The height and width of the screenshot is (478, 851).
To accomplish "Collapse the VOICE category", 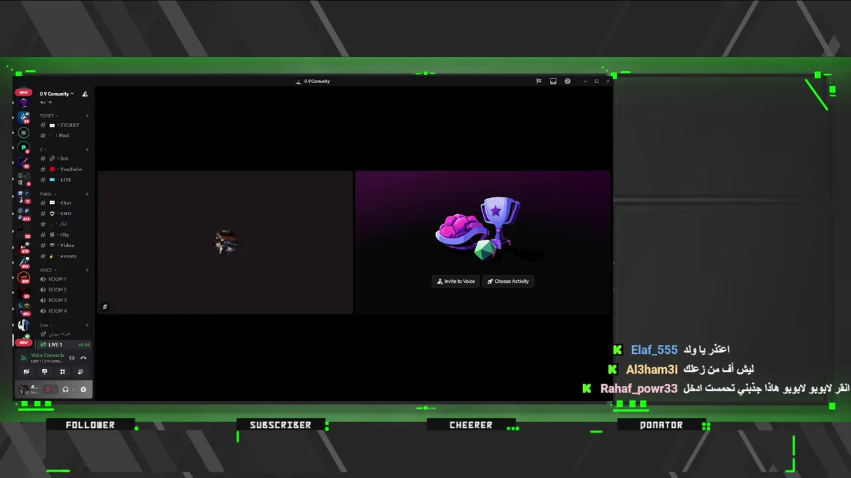I will pos(48,270).
